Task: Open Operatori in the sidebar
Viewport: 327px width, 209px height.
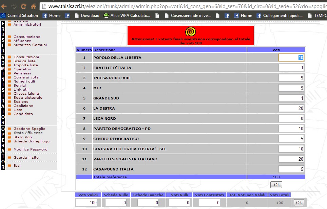Action: 22,69
